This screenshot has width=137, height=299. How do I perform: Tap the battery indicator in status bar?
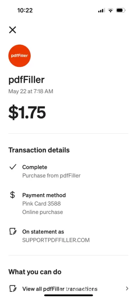pyautogui.click(x=121, y=10)
